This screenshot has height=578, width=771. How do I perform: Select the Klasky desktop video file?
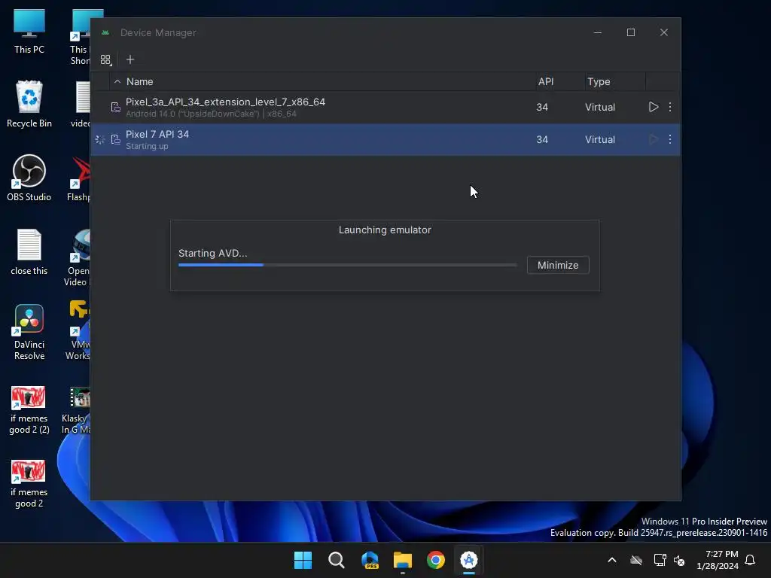[x=78, y=410]
